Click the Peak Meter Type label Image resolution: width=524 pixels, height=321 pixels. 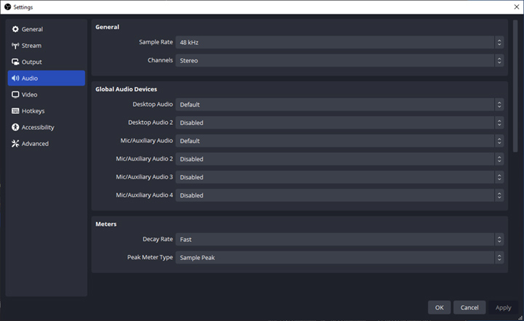pos(150,257)
